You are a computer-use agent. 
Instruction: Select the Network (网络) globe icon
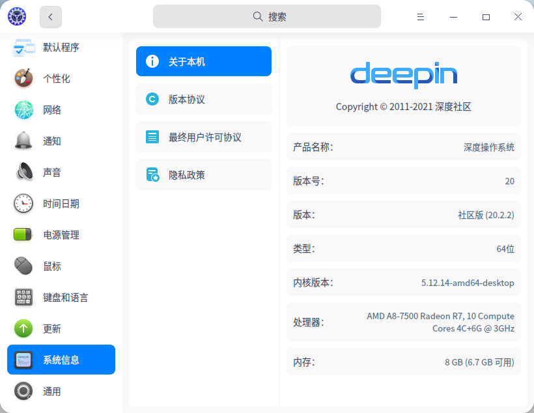[x=23, y=110]
